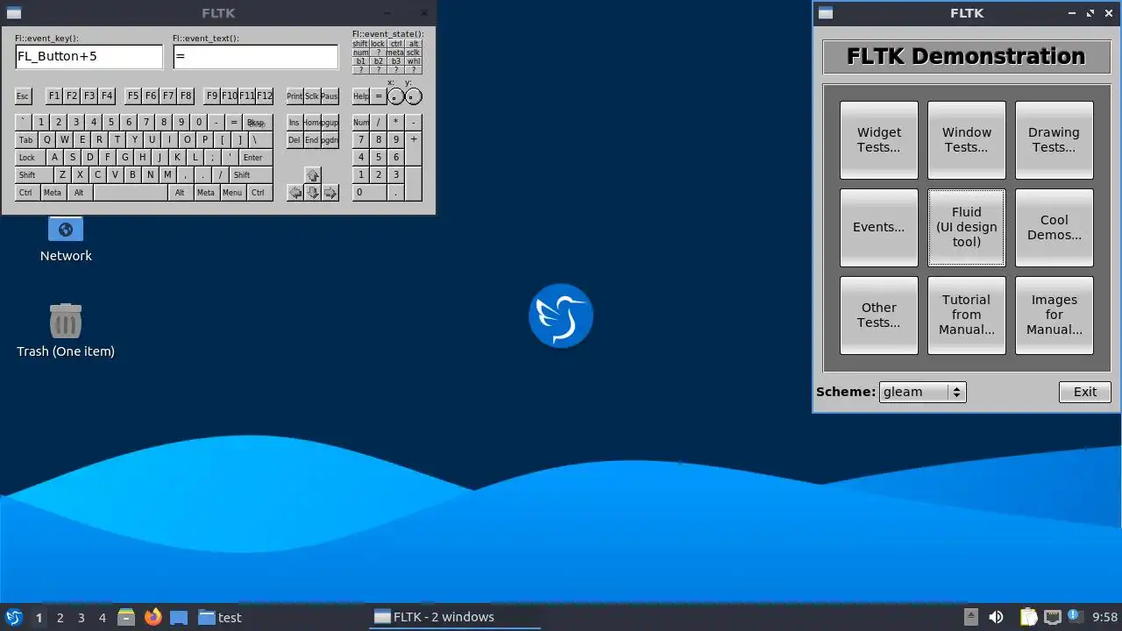
Task: Open the clipboard manager tray icon
Action: pos(1028,617)
